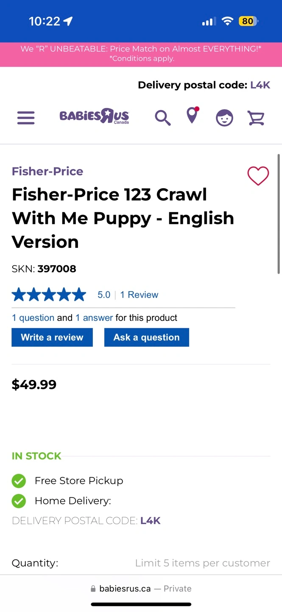Open the account face icon
The height and width of the screenshot is (612, 282).
224,118
